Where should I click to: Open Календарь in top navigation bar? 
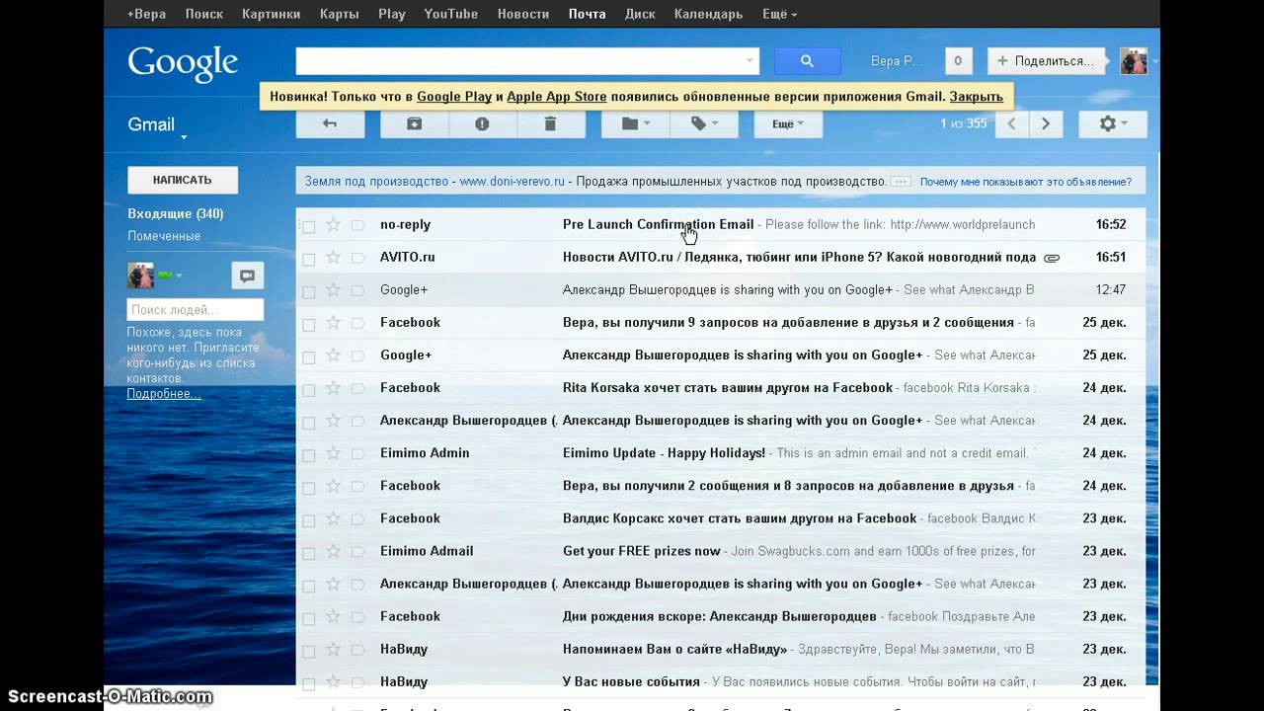click(x=708, y=14)
